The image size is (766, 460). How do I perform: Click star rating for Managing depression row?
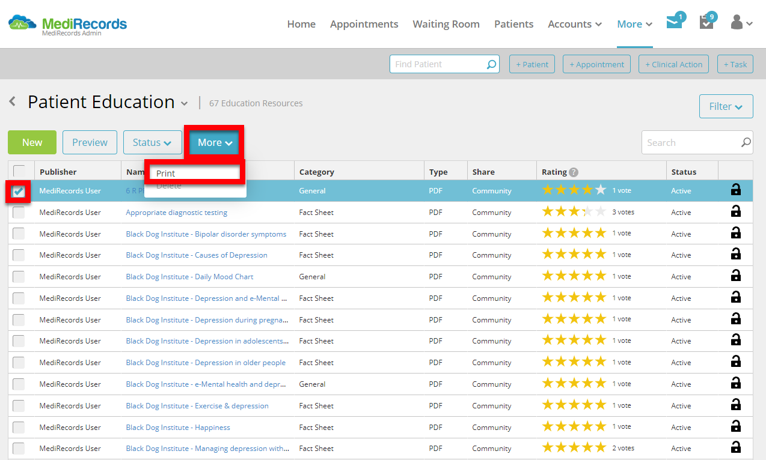(x=574, y=447)
